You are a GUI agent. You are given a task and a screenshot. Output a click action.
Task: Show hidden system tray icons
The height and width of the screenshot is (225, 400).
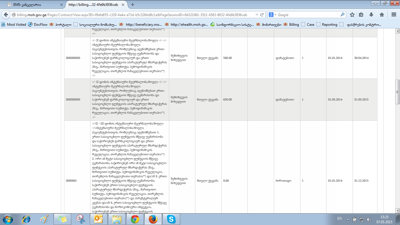(348, 219)
